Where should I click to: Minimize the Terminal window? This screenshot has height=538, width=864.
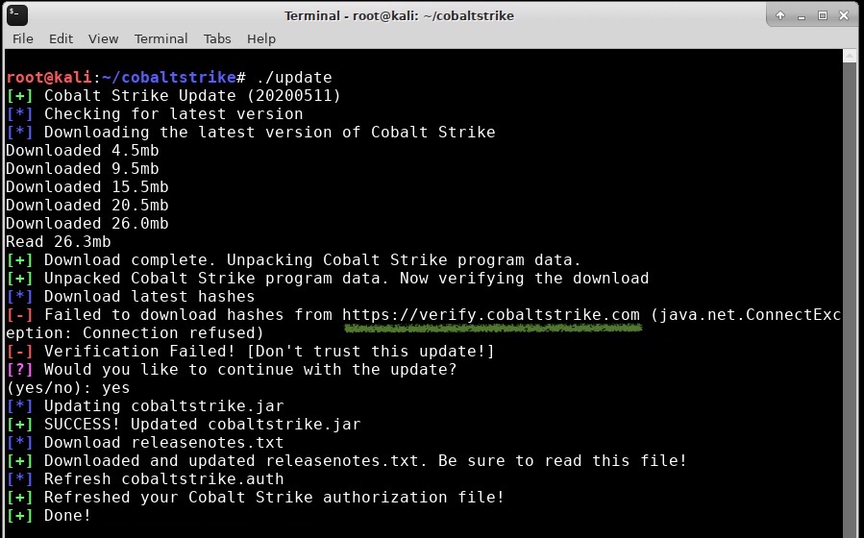[x=802, y=15]
